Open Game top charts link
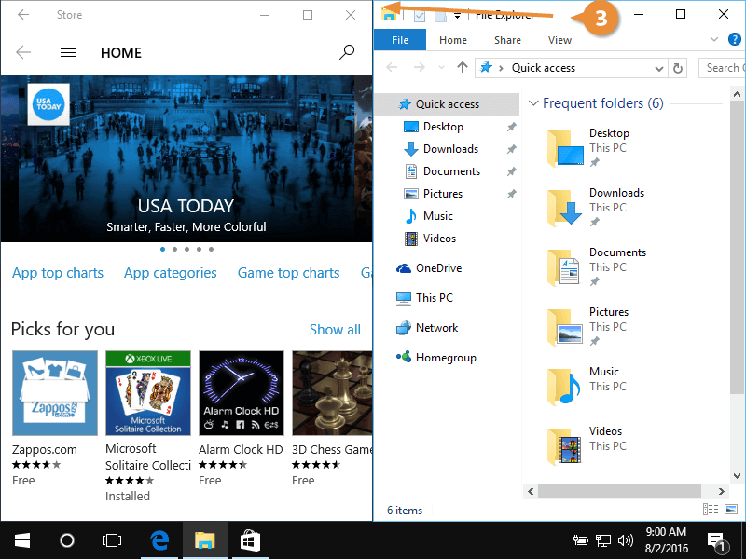 [x=288, y=273]
